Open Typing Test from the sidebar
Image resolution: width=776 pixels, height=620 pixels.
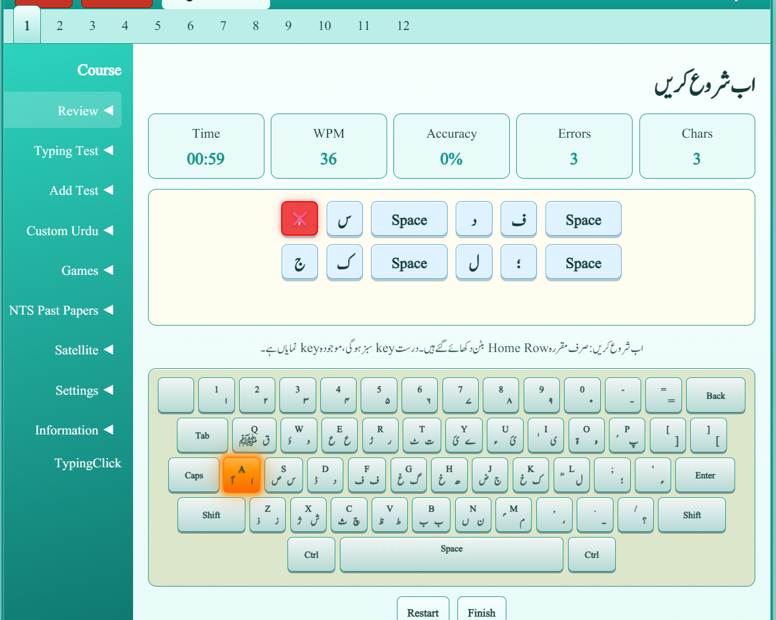pyautogui.click(x=62, y=150)
